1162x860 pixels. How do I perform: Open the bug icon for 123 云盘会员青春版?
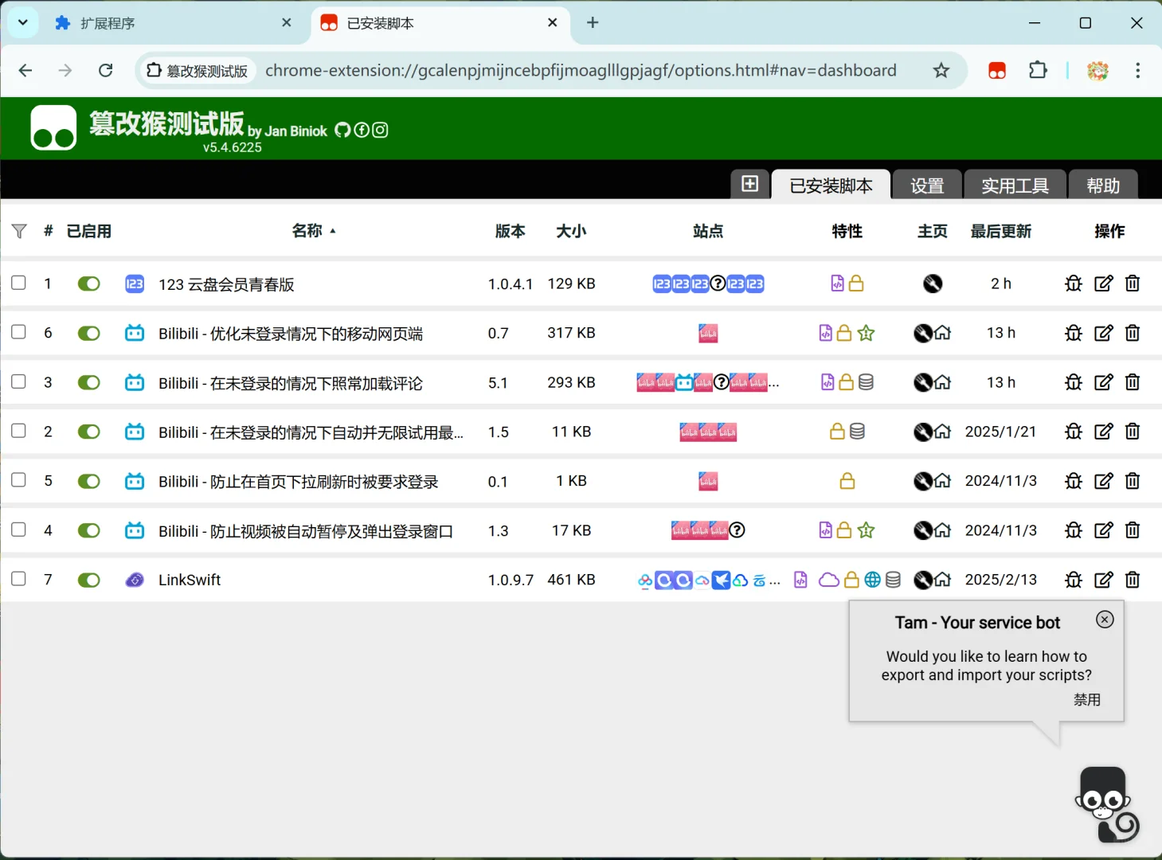[x=1073, y=283]
